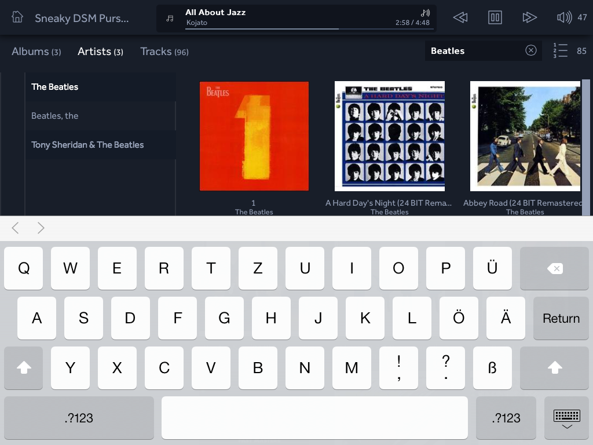The height and width of the screenshot is (445, 593).
Task: Click the A Hard Day's Night title text
Action: pyautogui.click(x=389, y=203)
